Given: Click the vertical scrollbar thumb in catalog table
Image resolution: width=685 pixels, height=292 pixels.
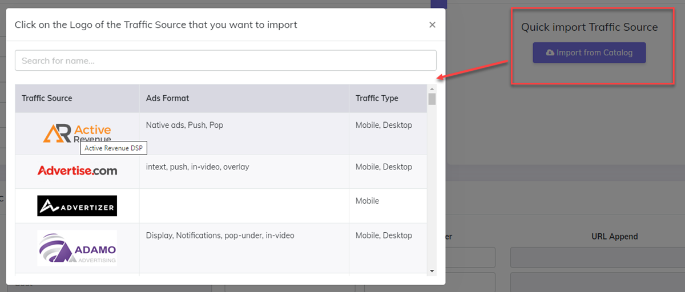Looking at the screenshot, I should click(432, 99).
